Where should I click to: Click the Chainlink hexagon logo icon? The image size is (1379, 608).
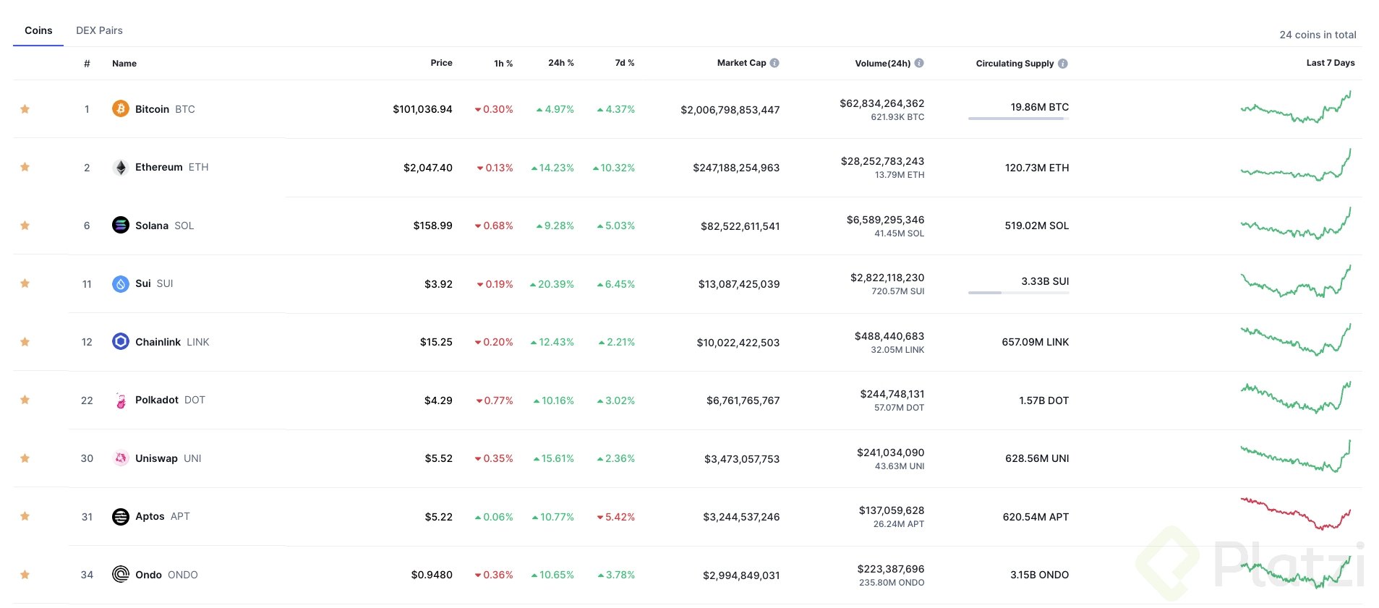[x=121, y=342]
